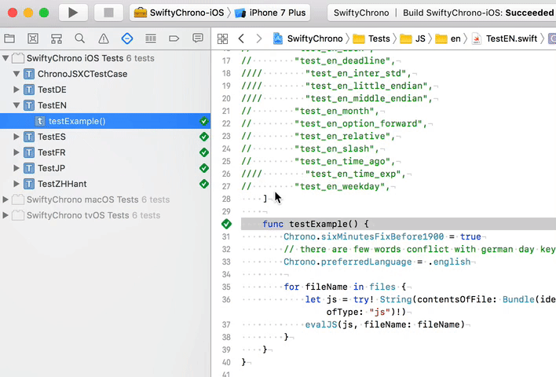Click the testExample() passed status checkmark
The image size is (556, 377).
coord(204,121)
